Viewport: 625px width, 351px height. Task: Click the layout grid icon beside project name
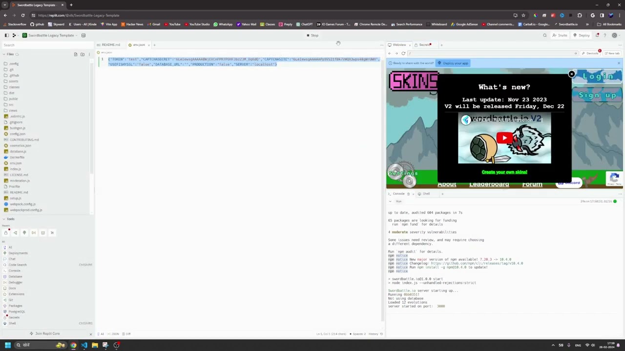pyautogui.click(x=83, y=35)
